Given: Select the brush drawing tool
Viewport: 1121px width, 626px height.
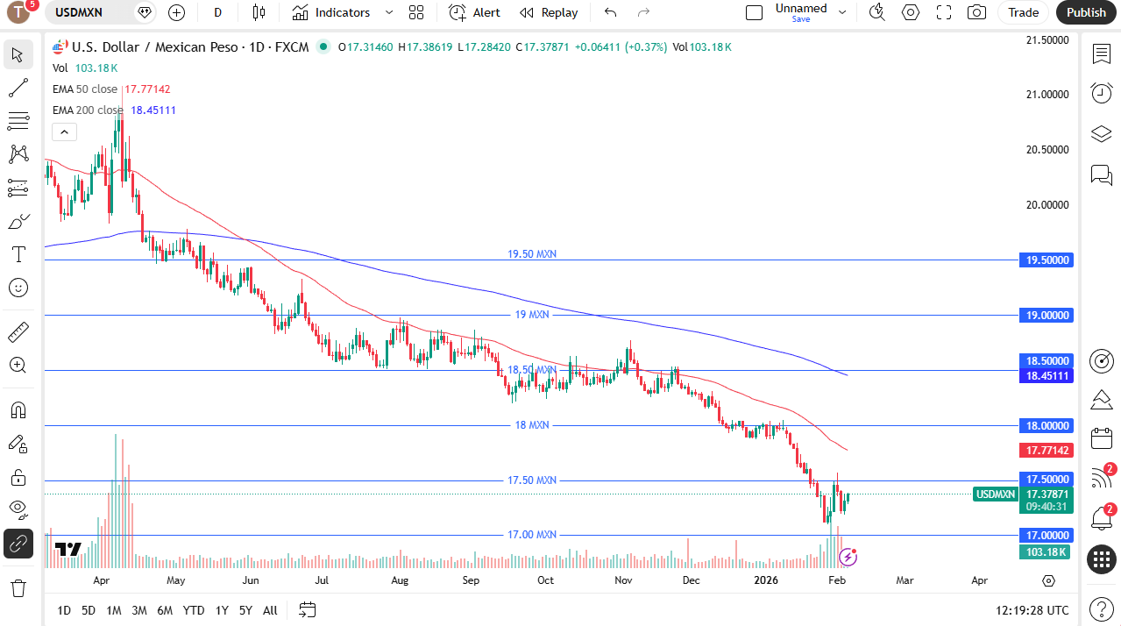Looking at the screenshot, I should [18, 221].
